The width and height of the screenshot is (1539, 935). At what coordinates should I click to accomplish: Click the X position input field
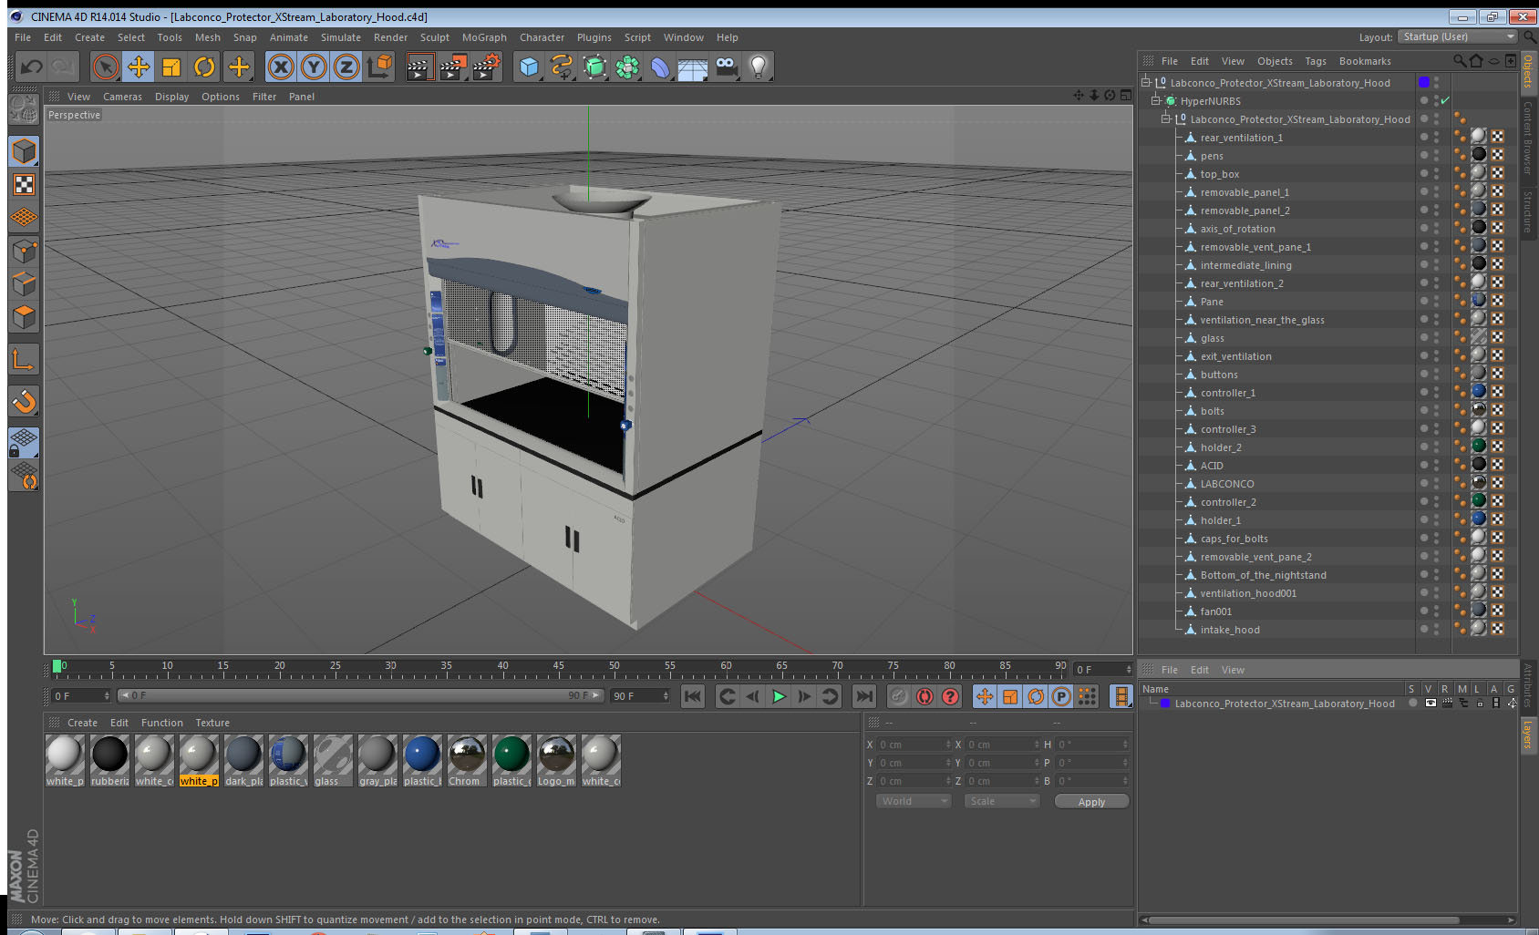point(914,745)
